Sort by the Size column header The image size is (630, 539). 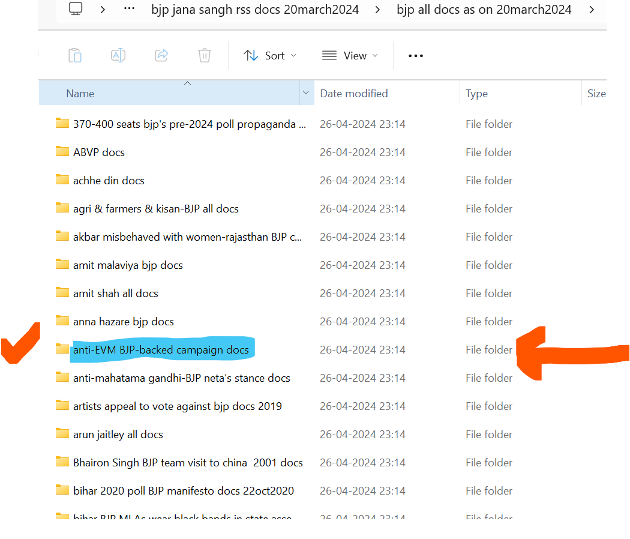point(596,93)
